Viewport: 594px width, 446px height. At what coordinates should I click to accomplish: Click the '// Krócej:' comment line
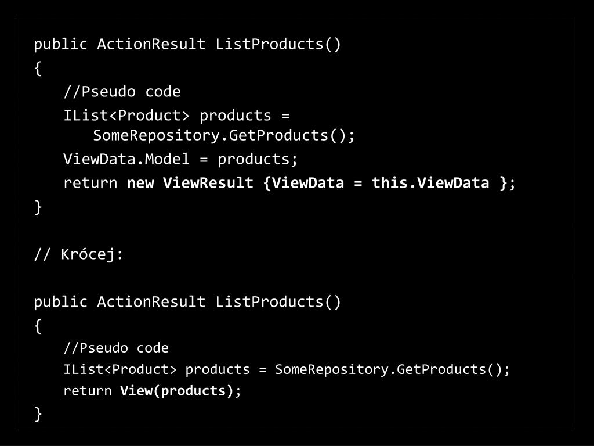click(x=78, y=254)
